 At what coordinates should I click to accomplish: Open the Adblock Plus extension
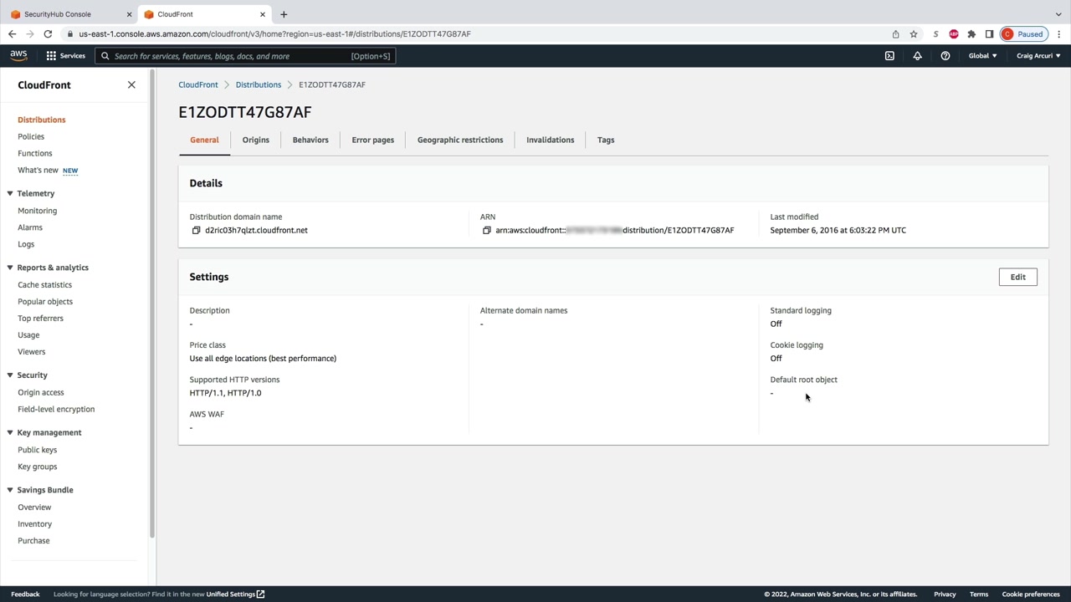coord(954,34)
